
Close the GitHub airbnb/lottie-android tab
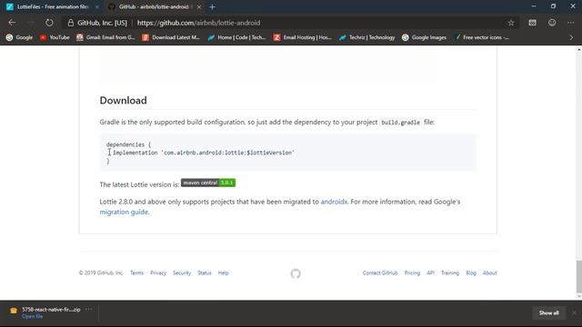[199, 6]
